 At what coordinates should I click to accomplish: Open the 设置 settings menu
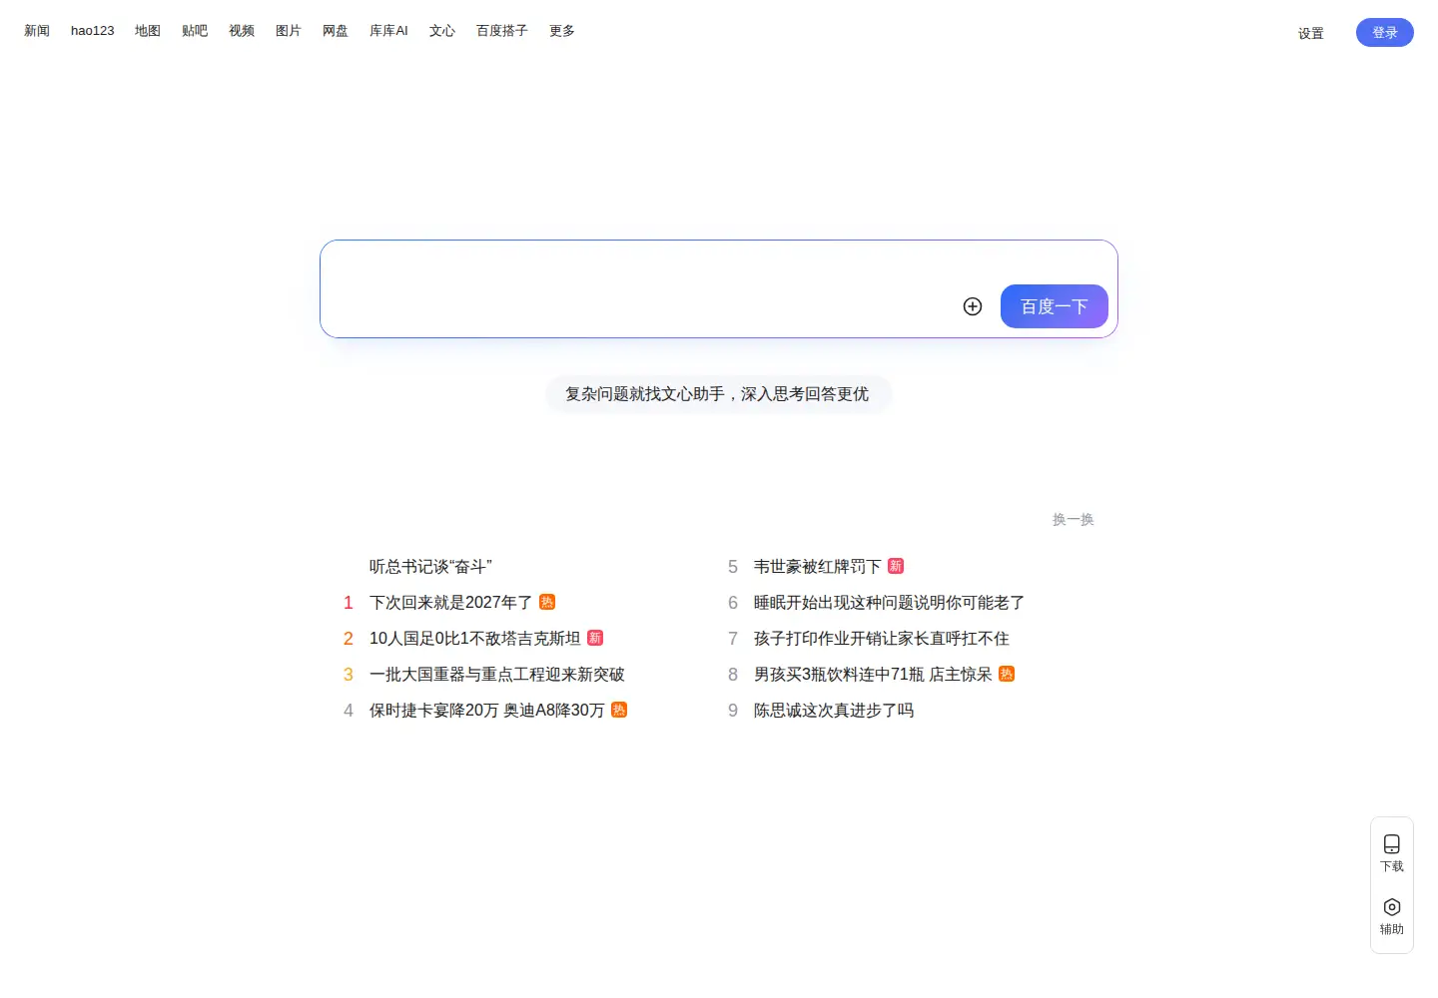(x=1311, y=33)
